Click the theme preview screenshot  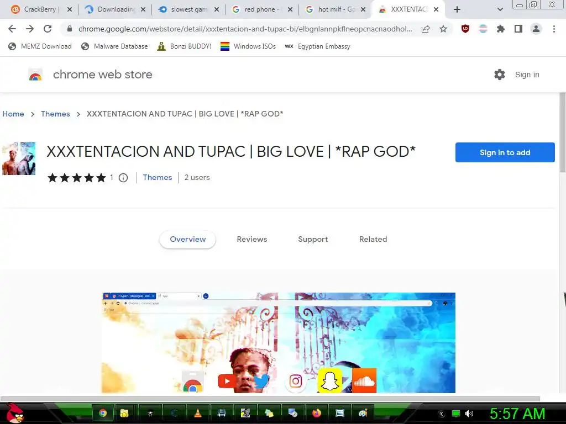(x=279, y=342)
